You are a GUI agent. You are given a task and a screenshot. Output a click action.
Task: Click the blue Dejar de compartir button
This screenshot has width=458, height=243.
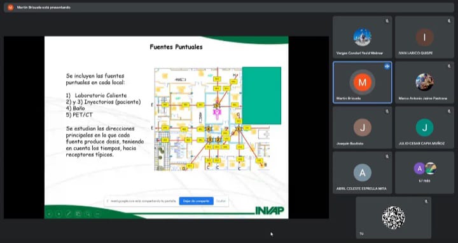click(196, 201)
